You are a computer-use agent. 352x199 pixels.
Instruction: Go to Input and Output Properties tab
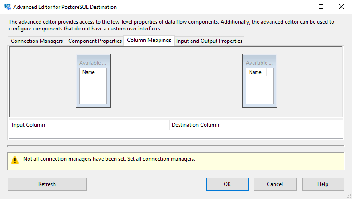[x=209, y=41]
